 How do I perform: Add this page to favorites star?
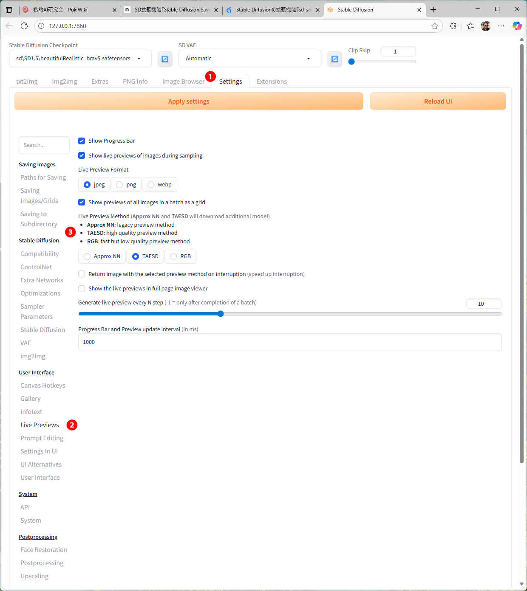[434, 26]
